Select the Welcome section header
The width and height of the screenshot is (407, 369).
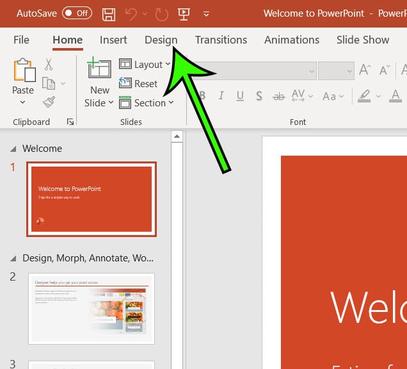(42, 149)
